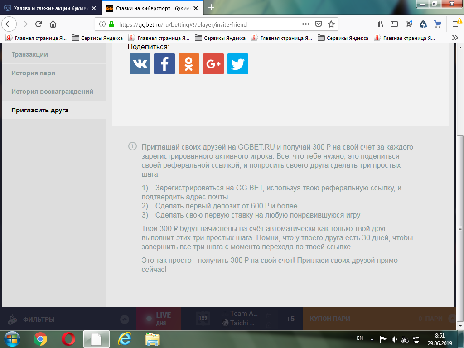464x348 pixels.
Task: Click the 1X2 market icon
Action: click(203, 319)
